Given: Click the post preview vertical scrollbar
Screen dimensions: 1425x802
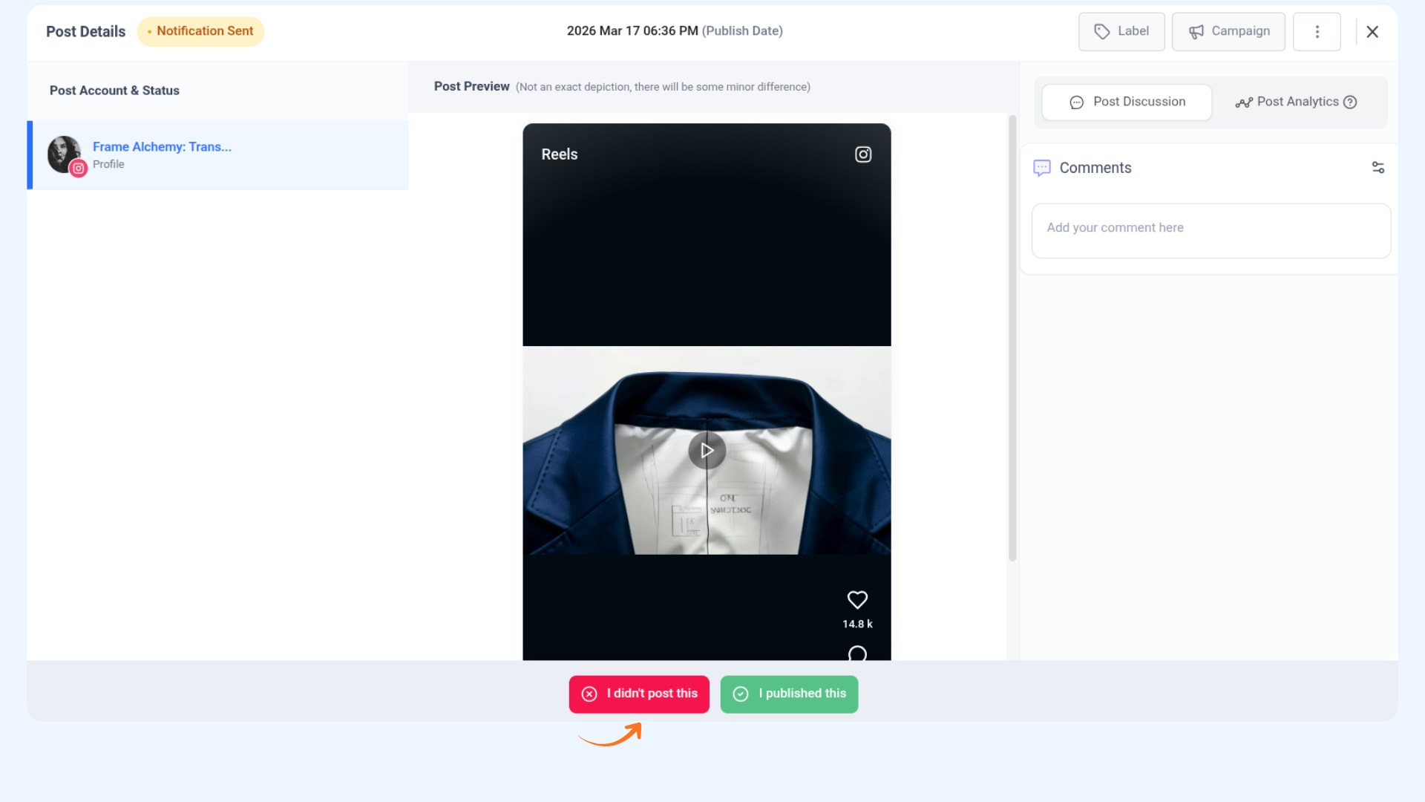Looking at the screenshot, I should coord(1012,338).
